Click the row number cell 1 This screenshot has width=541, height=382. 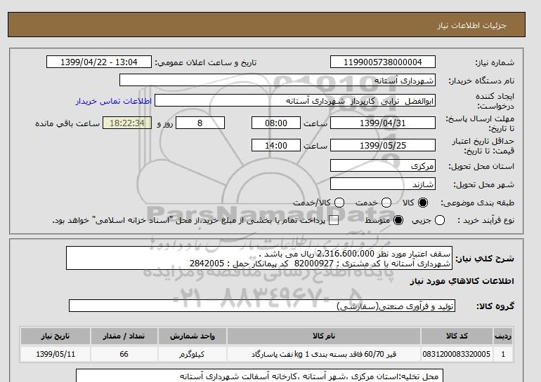(x=503, y=354)
